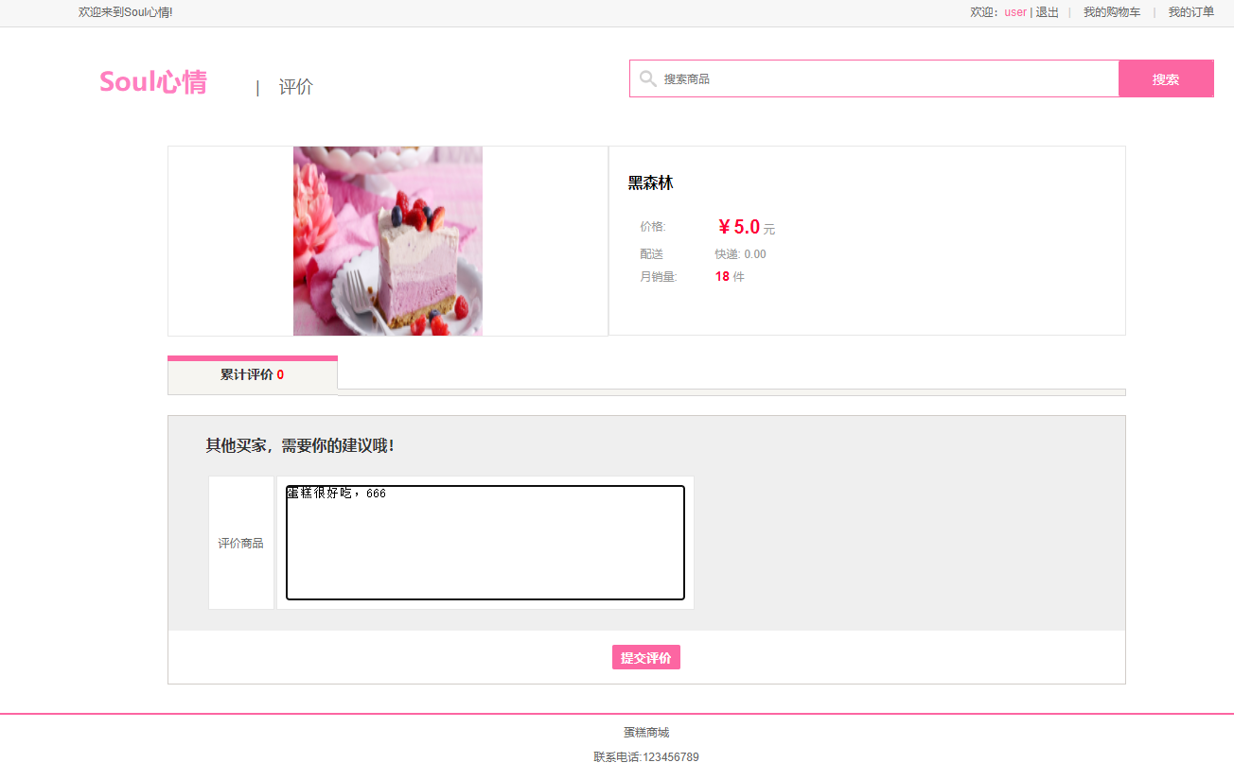Image resolution: width=1234 pixels, height=780 pixels.
Task: Open the Soul心情 logo homepage
Action: 152,82
